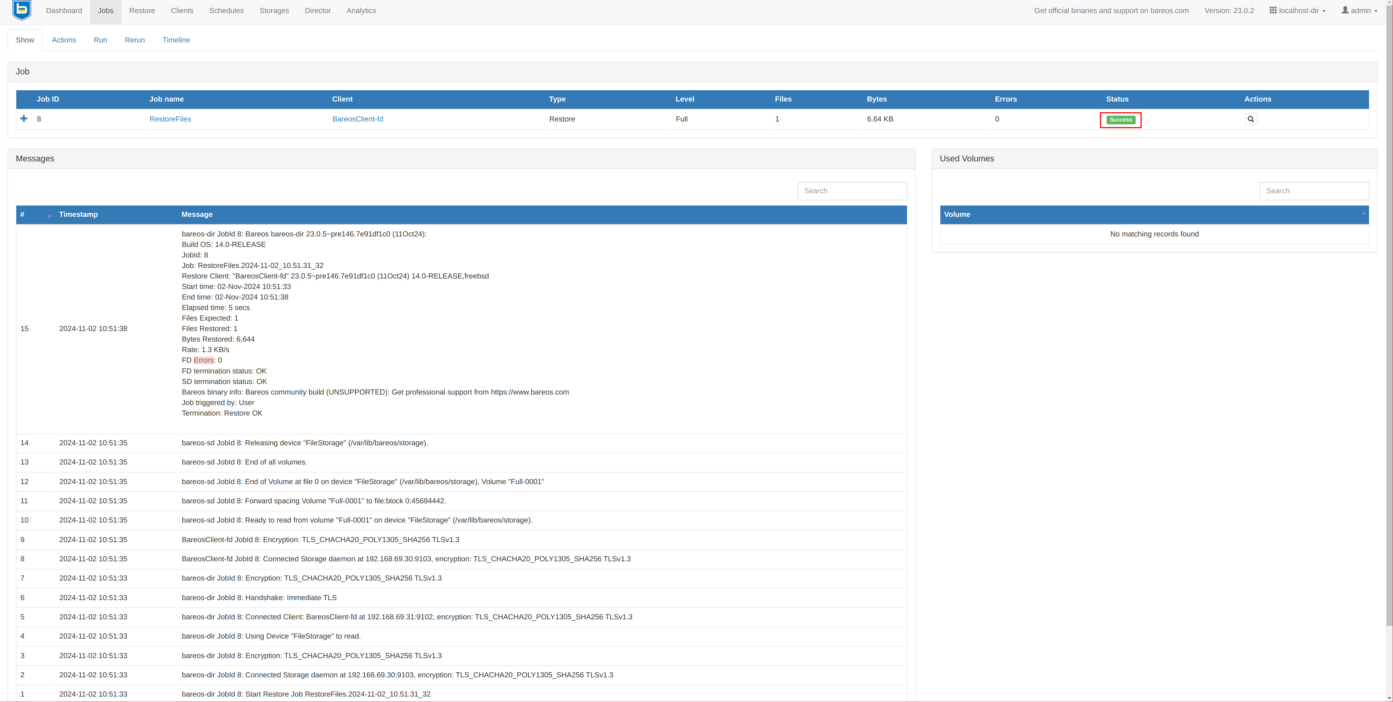Screen dimensions: 1393x702
Task: Click the magnifier details action icon
Action: pos(1250,119)
